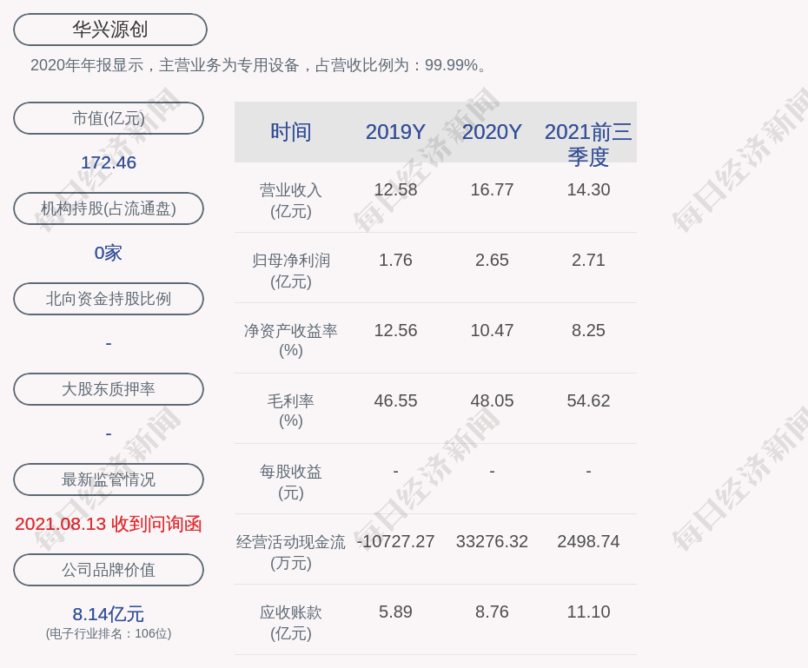
Task: Select 2021 revenue value 14.30
Action: click(x=588, y=189)
